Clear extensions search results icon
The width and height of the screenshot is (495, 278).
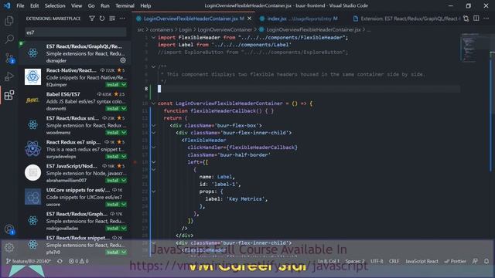tap(112, 19)
